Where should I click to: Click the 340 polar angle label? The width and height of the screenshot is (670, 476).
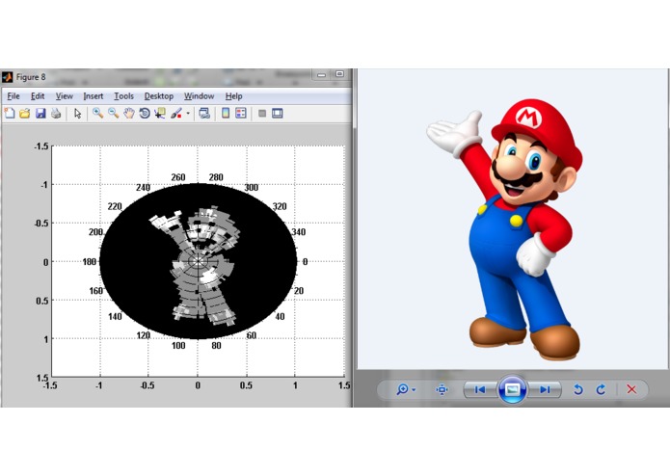click(x=298, y=232)
